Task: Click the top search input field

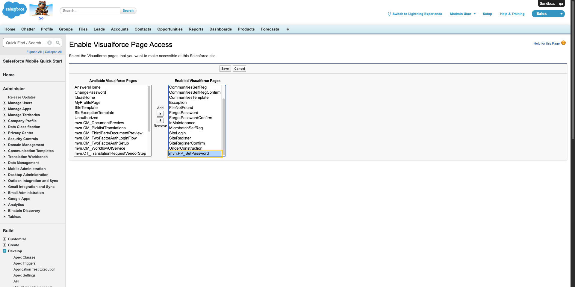Action: (90, 11)
